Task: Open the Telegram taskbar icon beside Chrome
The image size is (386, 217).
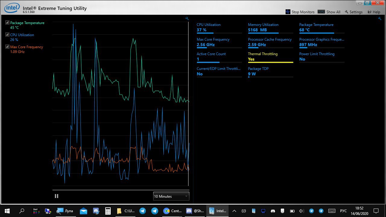Action: [x=155, y=211]
